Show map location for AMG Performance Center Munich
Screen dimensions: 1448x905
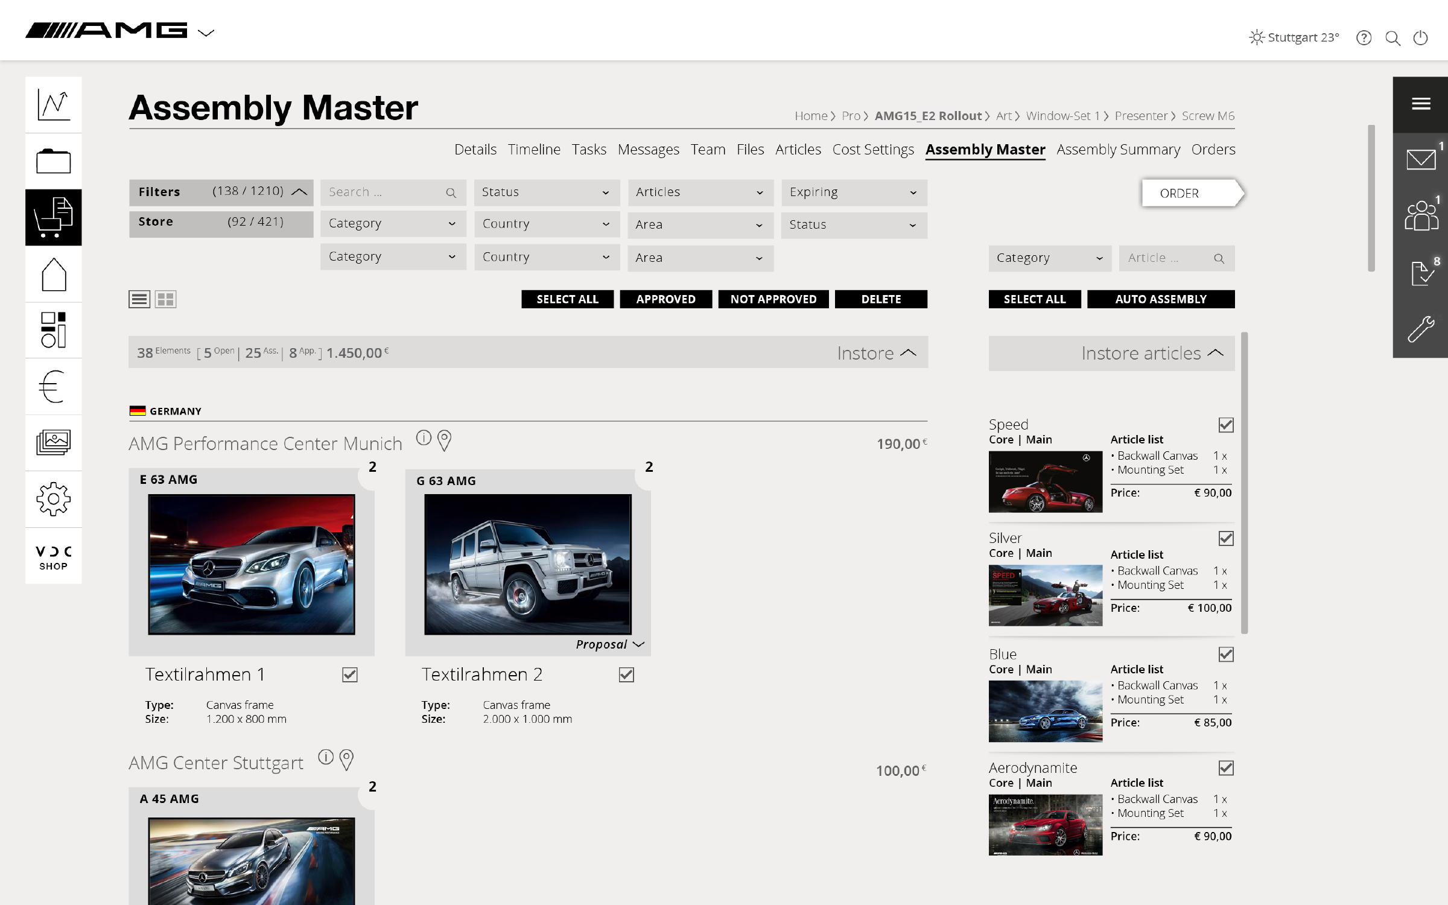[444, 440]
